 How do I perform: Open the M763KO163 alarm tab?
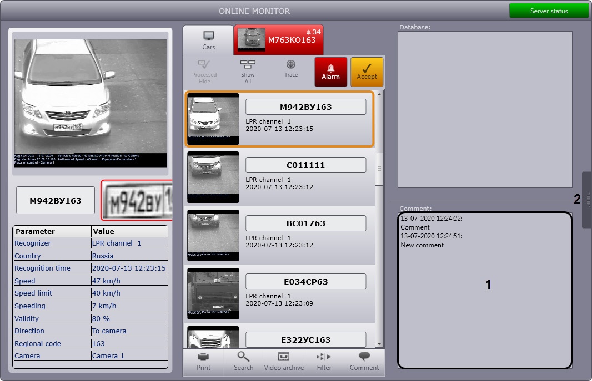(278, 40)
